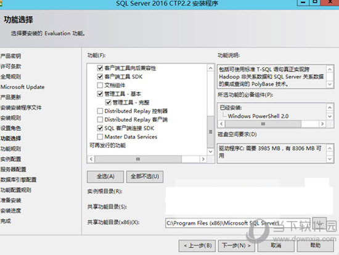Click feature list scroll right arrow
339x255 pixels.
click(x=203, y=159)
